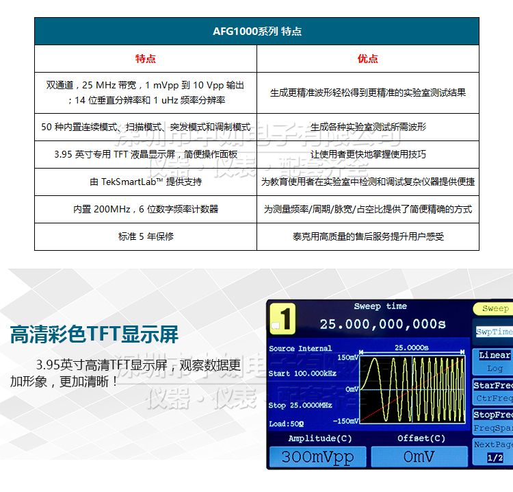Image resolution: width=513 pixels, height=492 pixels.
Task: Click the cell starting '为教育使用者在实验室中检测'
Action: [368, 182]
